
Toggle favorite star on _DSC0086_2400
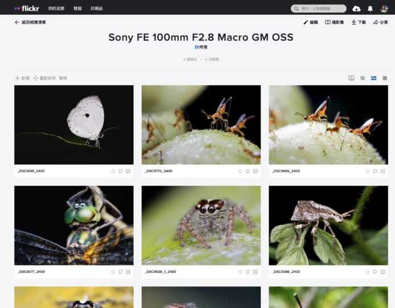coord(368,272)
